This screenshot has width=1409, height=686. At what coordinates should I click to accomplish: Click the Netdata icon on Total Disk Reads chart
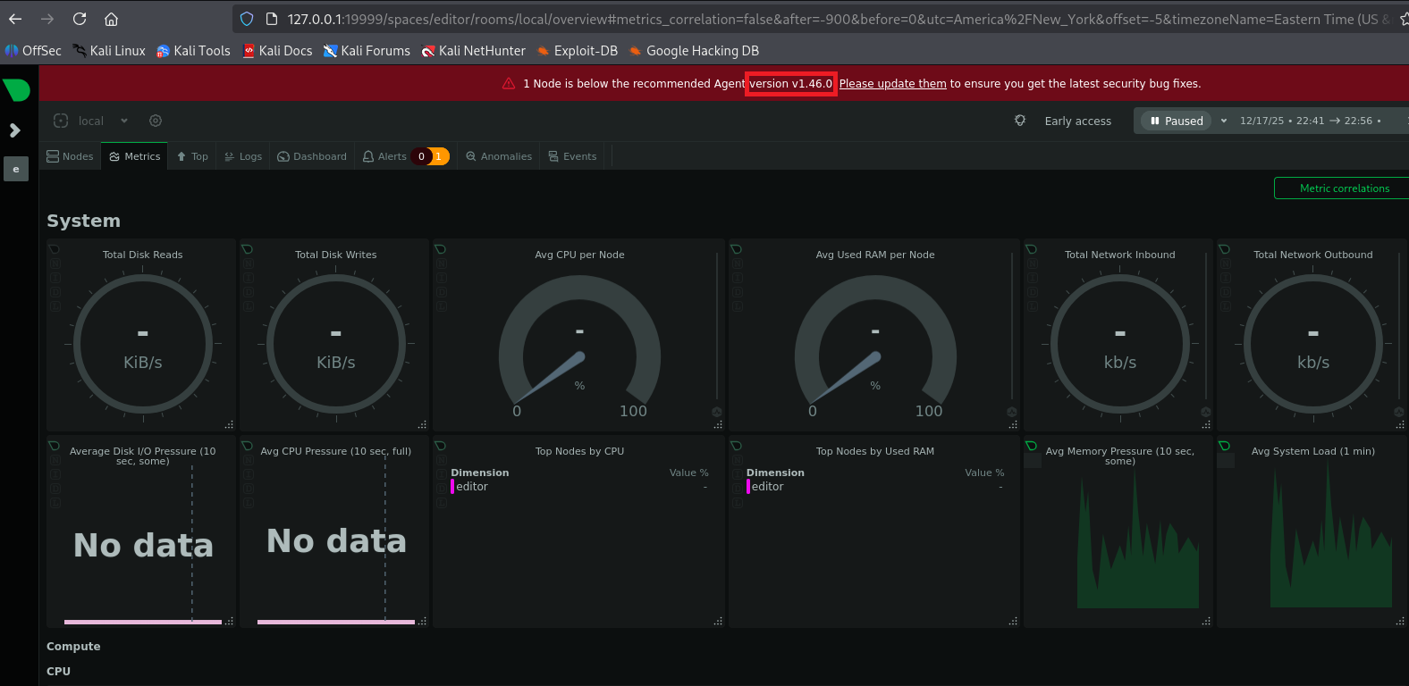click(x=55, y=249)
